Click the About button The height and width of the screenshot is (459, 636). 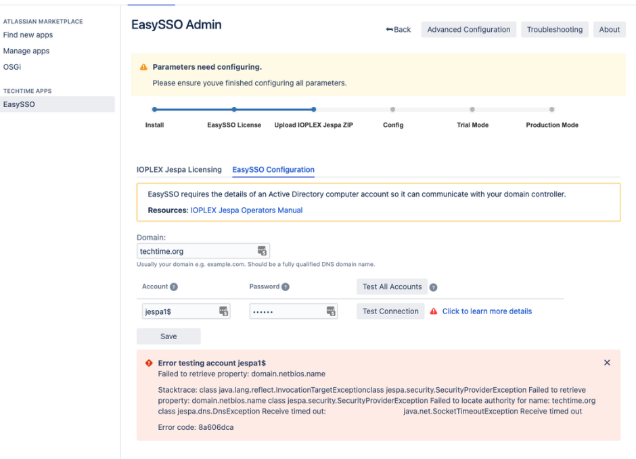[609, 30]
